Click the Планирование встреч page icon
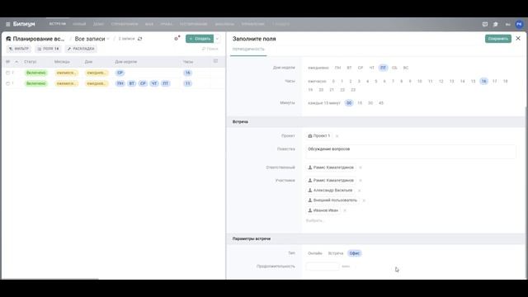The height and width of the screenshot is (297, 528). point(8,39)
